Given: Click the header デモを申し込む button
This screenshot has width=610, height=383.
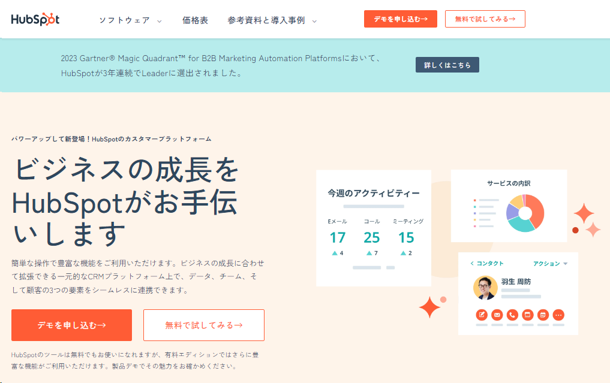Looking at the screenshot, I should 400,19.
